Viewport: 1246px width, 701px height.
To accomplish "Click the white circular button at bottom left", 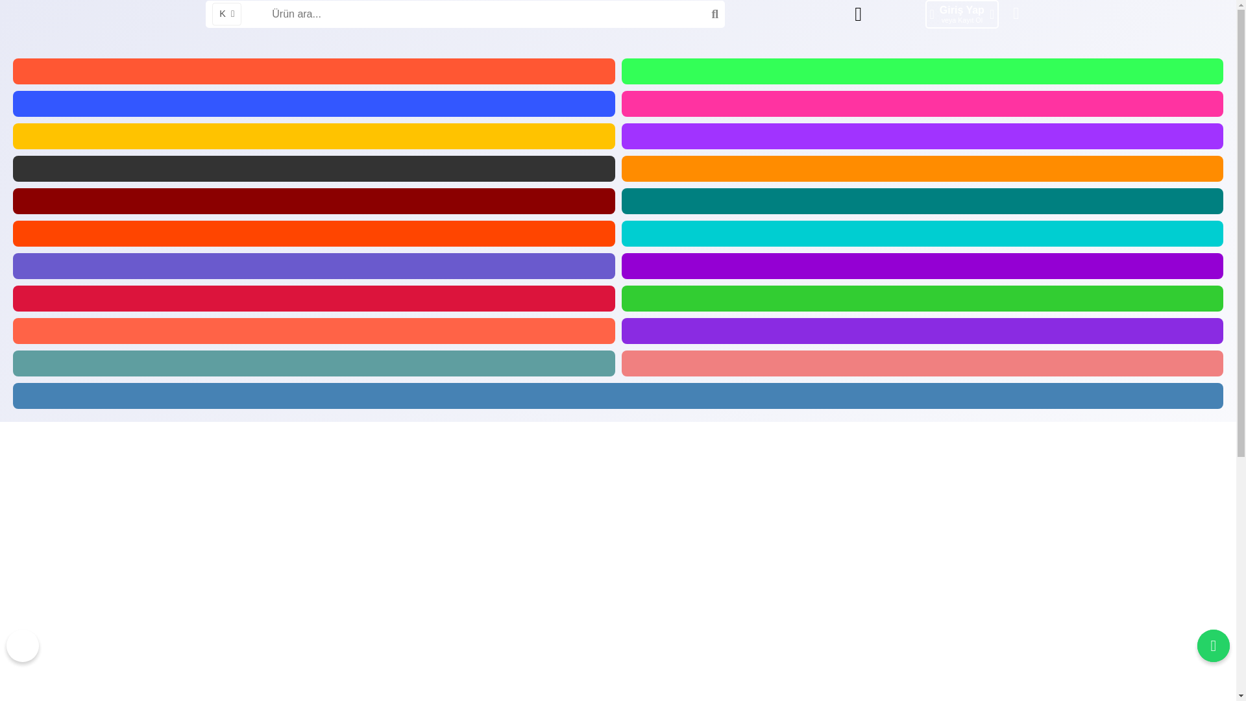I will click(x=23, y=646).
